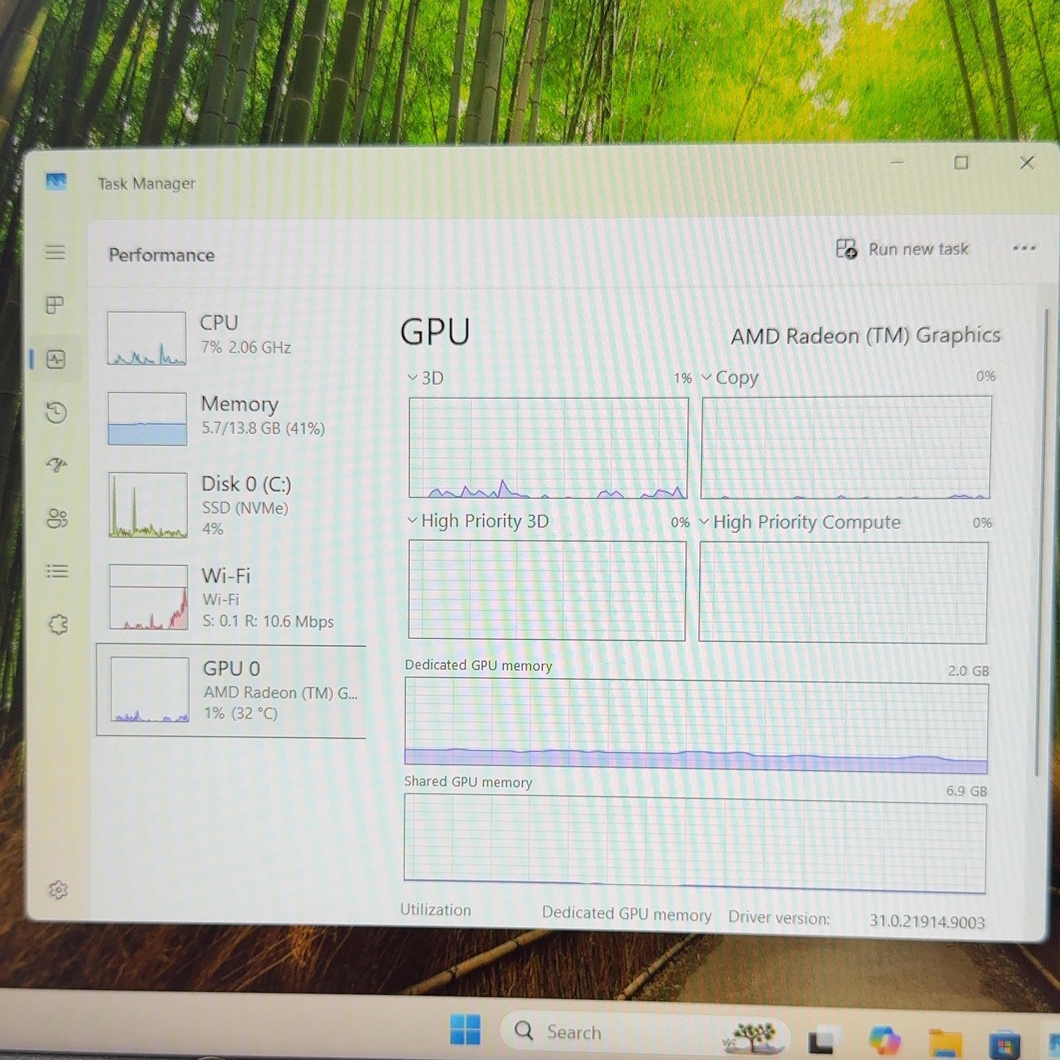Launch Copilot from the taskbar
This screenshot has width=1060, height=1060.
(884, 1041)
